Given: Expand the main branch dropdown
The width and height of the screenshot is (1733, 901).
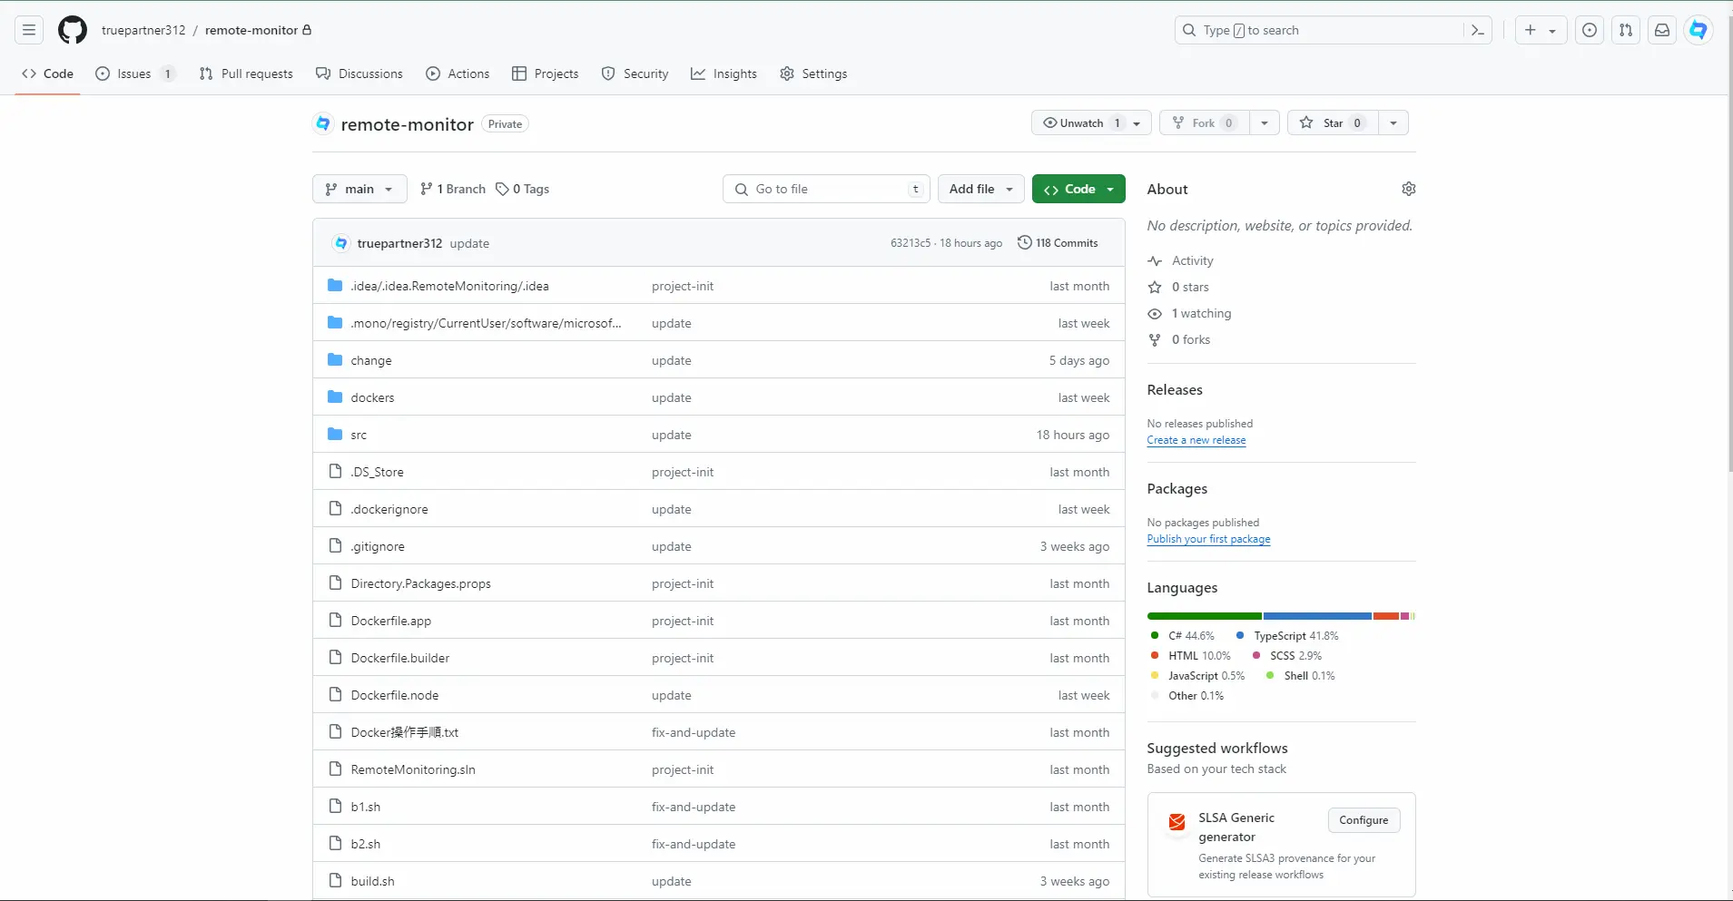Looking at the screenshot, I should [x=359, y=189].
